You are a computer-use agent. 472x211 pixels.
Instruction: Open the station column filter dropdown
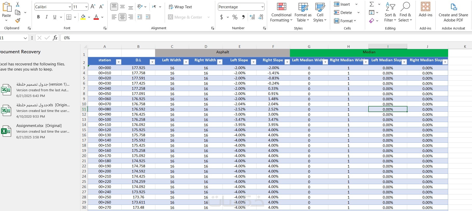119,62
